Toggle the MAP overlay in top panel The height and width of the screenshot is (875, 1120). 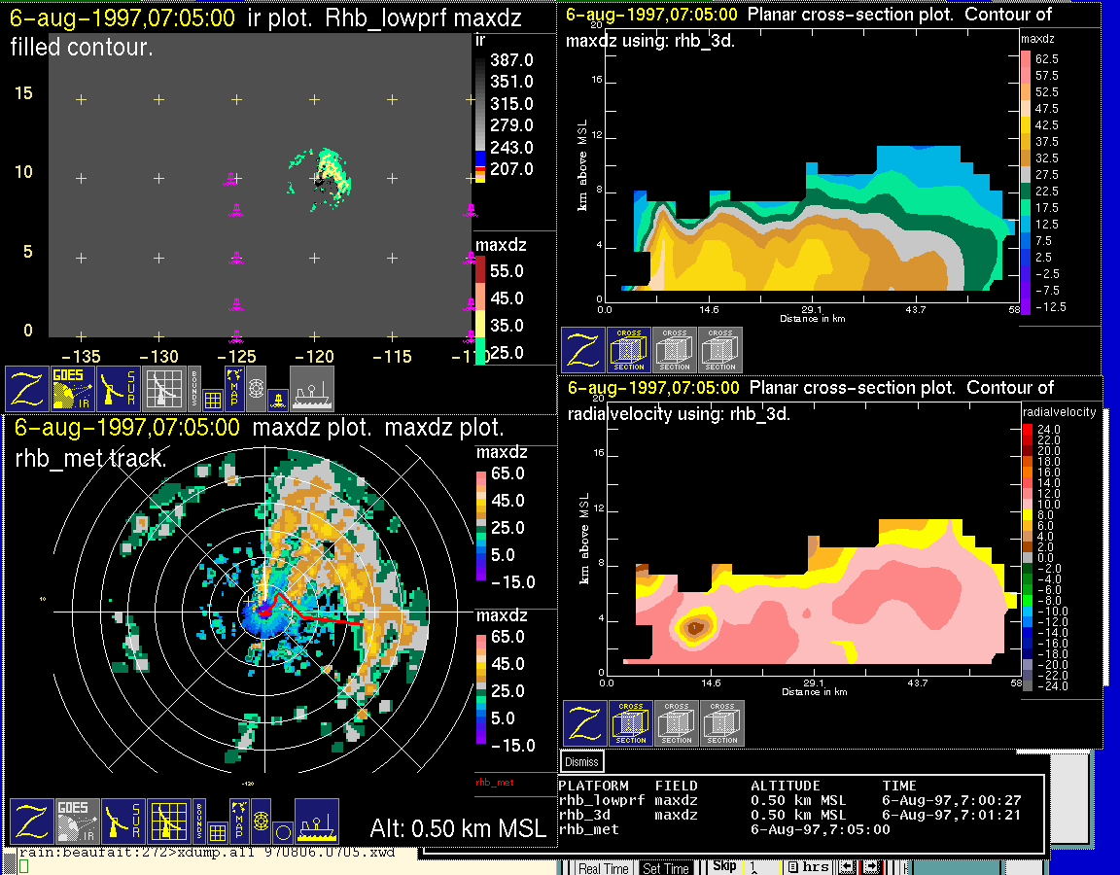click(x=233, y=389)
